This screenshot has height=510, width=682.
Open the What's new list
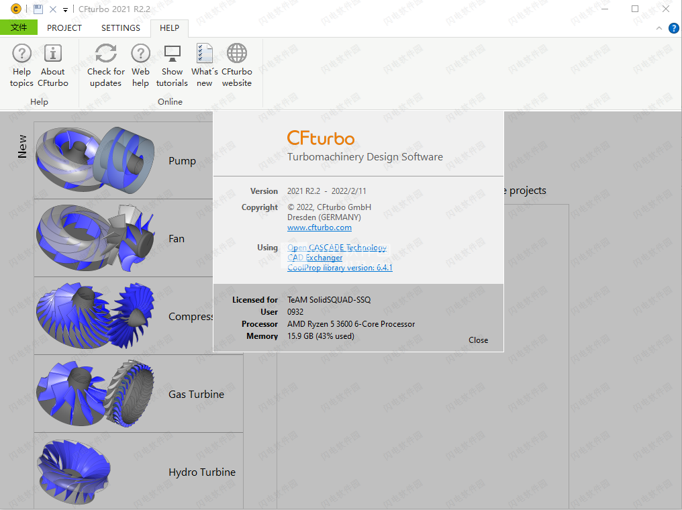click(203, 64)
